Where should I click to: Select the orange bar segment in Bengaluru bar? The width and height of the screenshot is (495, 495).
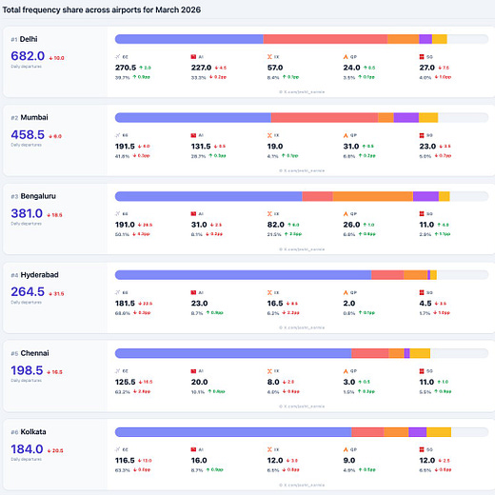click(373, 196)
